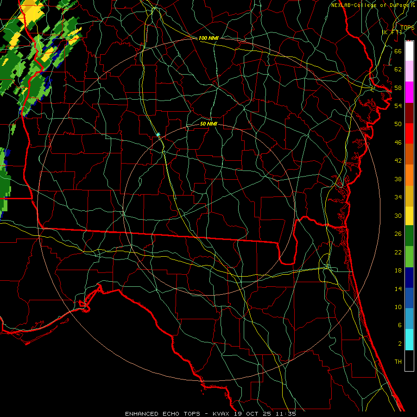Click the light green swatch near 22
Screen dimensions: 417x417
click(409, 257)
